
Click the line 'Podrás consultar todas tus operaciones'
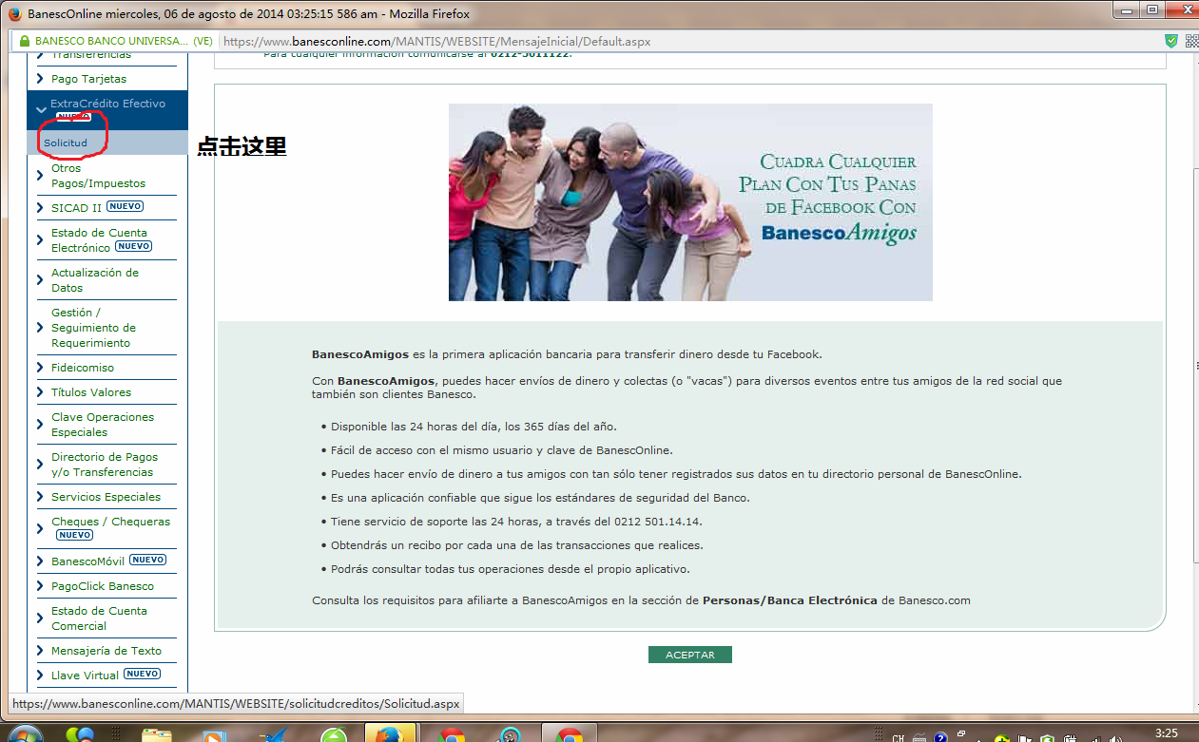pyautogui.click(x=510, y=569)
